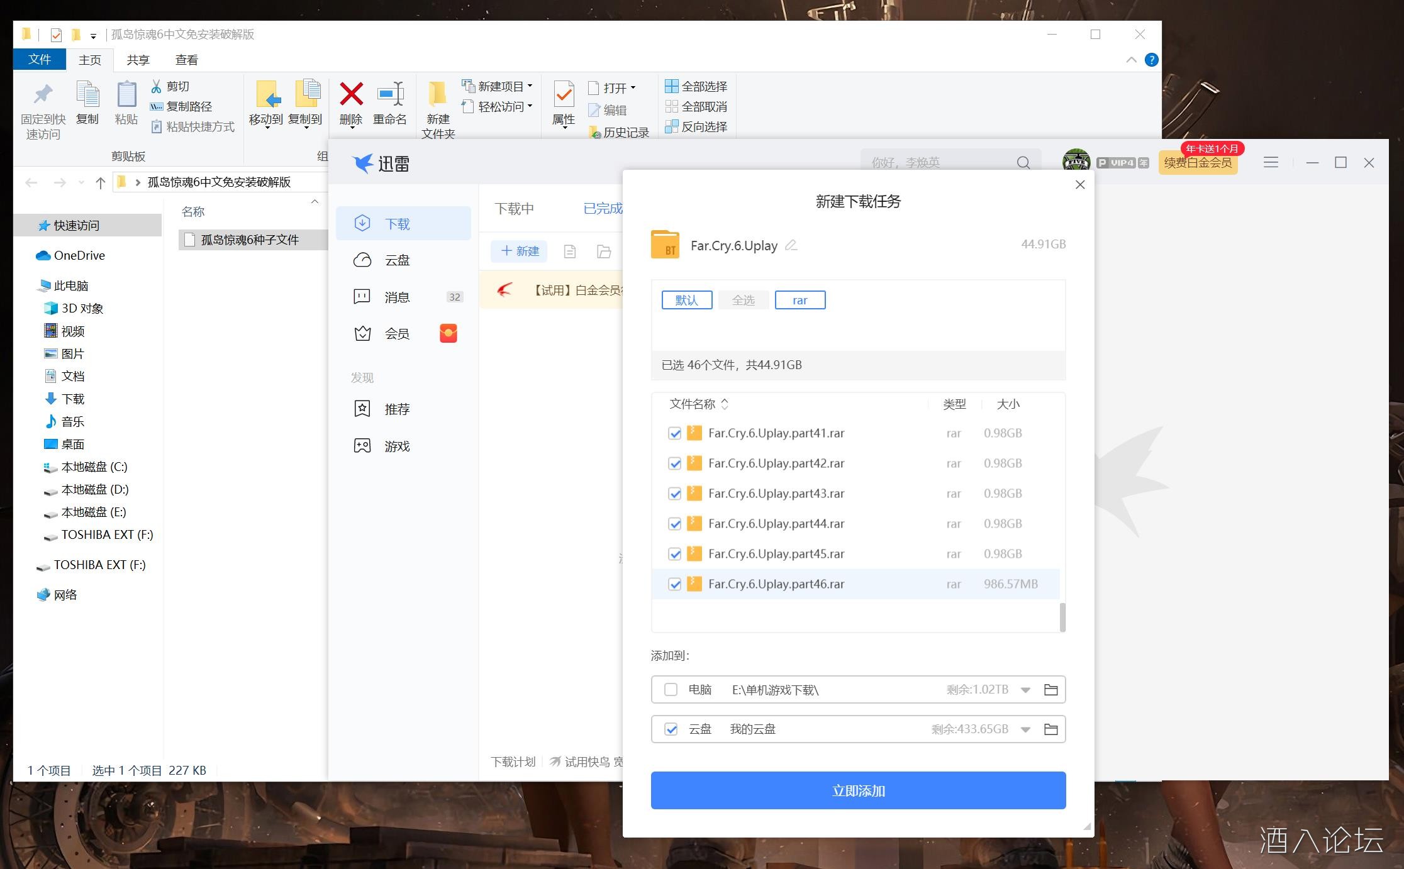
Task: Open the 打开 dropdown in Explorer ribbon
Action: pyautogui.click(x=612, y=88)
